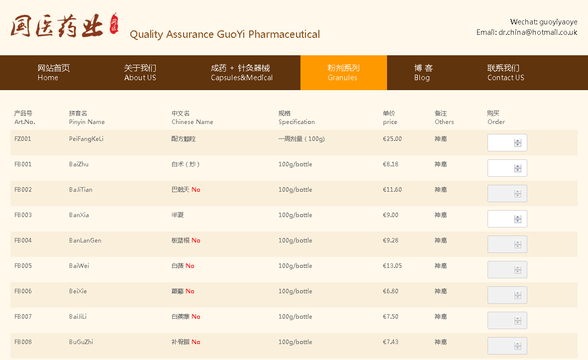Viewport: 588px width, 360px height.
Task: Increase order quantity for FZ001 PeiFangKeLi
Action: click(x=517, y=141)
